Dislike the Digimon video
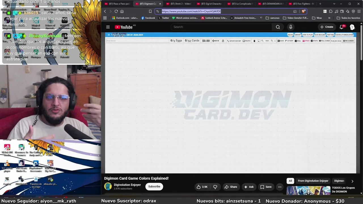363x204 pixels. 215,187
